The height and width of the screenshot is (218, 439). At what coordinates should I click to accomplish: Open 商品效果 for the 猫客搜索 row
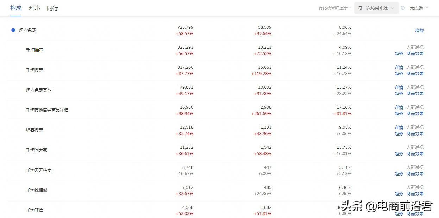[x=415, y=134]
